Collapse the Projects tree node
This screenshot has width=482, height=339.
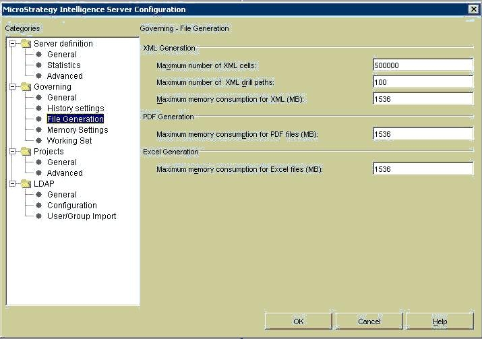point(12,151)
